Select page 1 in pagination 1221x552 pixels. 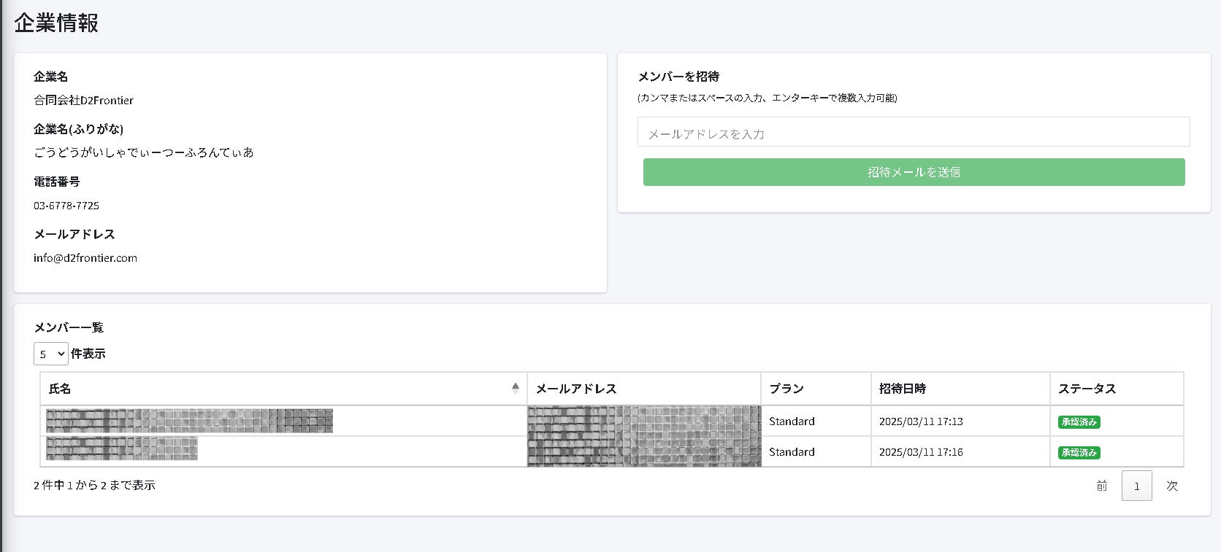(x=1136, y=486)
